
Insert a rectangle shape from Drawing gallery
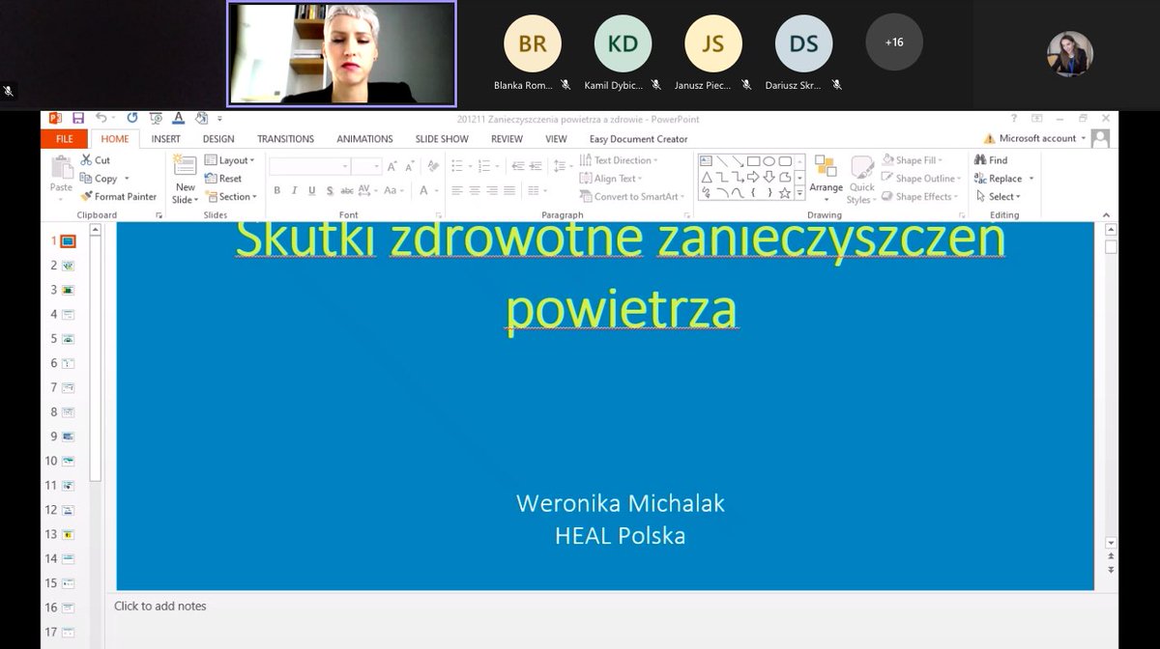click(754, 161)
